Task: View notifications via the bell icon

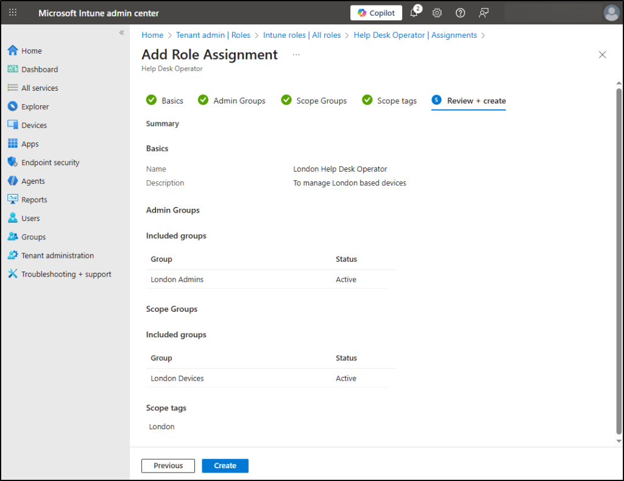Action: point(414,13)
